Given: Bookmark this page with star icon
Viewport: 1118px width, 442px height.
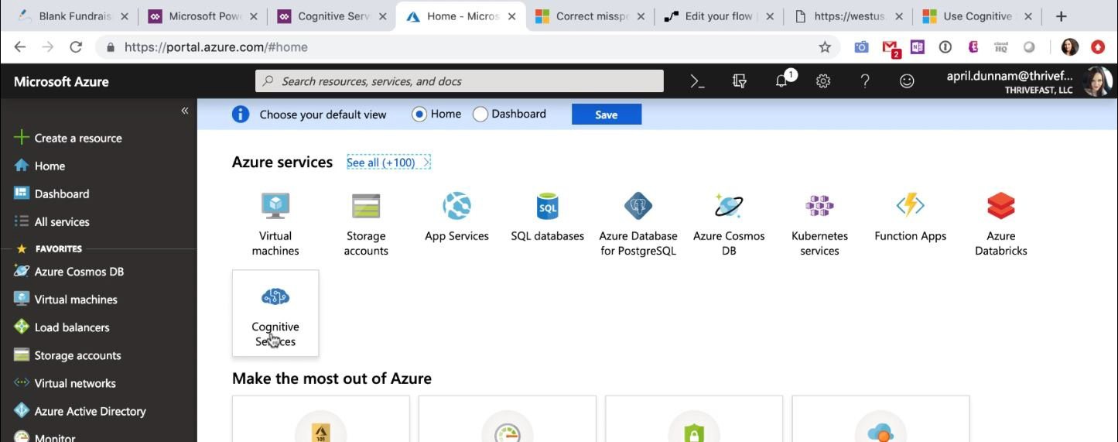Looking at the screenshot, I should coord(825,47).
